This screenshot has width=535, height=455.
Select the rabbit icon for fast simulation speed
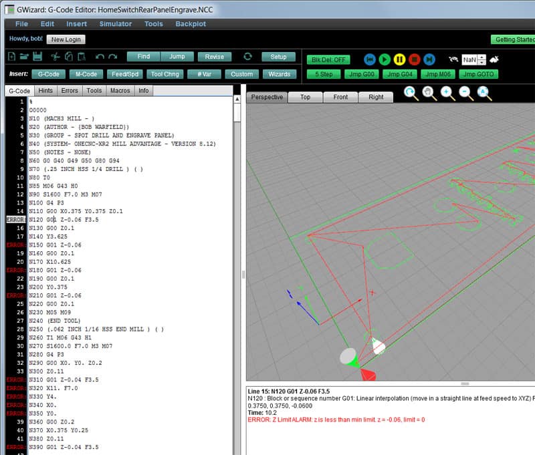496,59
